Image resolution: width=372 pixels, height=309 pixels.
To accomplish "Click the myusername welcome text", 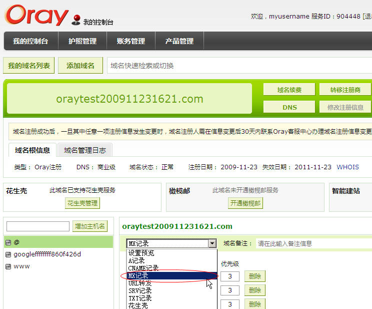I will click(x=289, y=16).
